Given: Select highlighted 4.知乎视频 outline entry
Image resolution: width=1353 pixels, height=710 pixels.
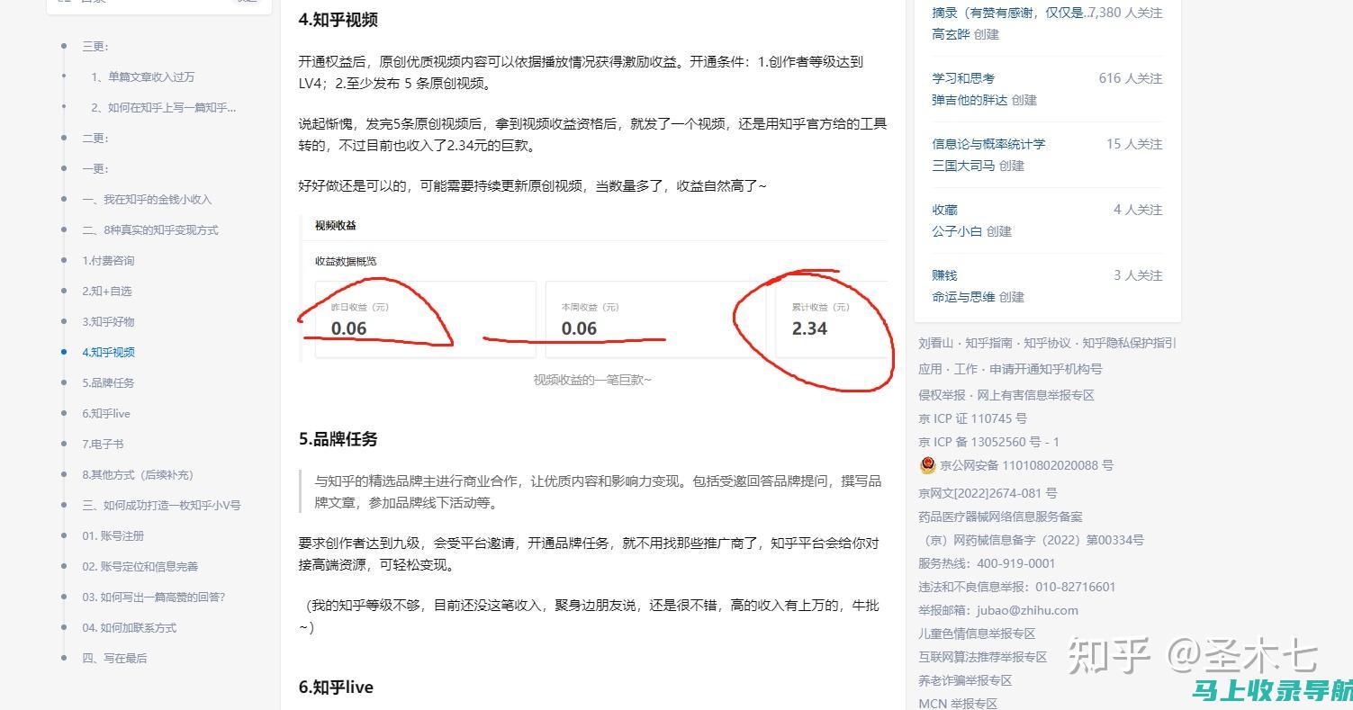Looking at the screenshot, I should click(x=108, y=352).
